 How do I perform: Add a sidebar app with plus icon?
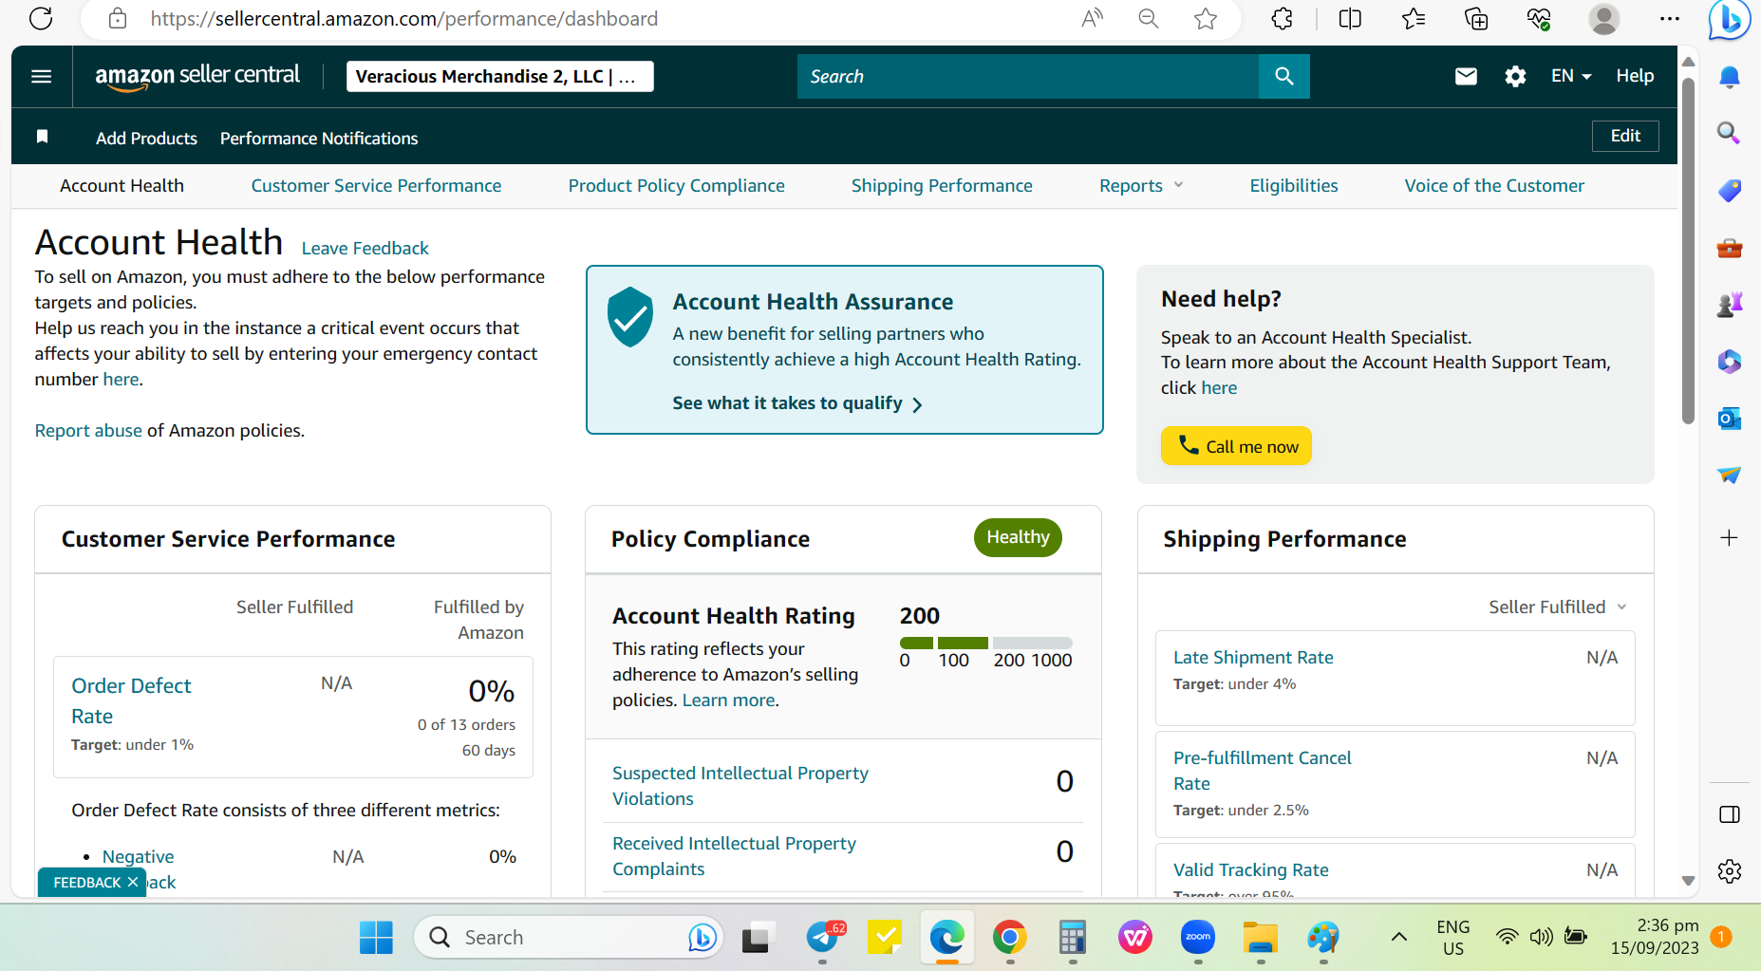tap(1730, 538)
